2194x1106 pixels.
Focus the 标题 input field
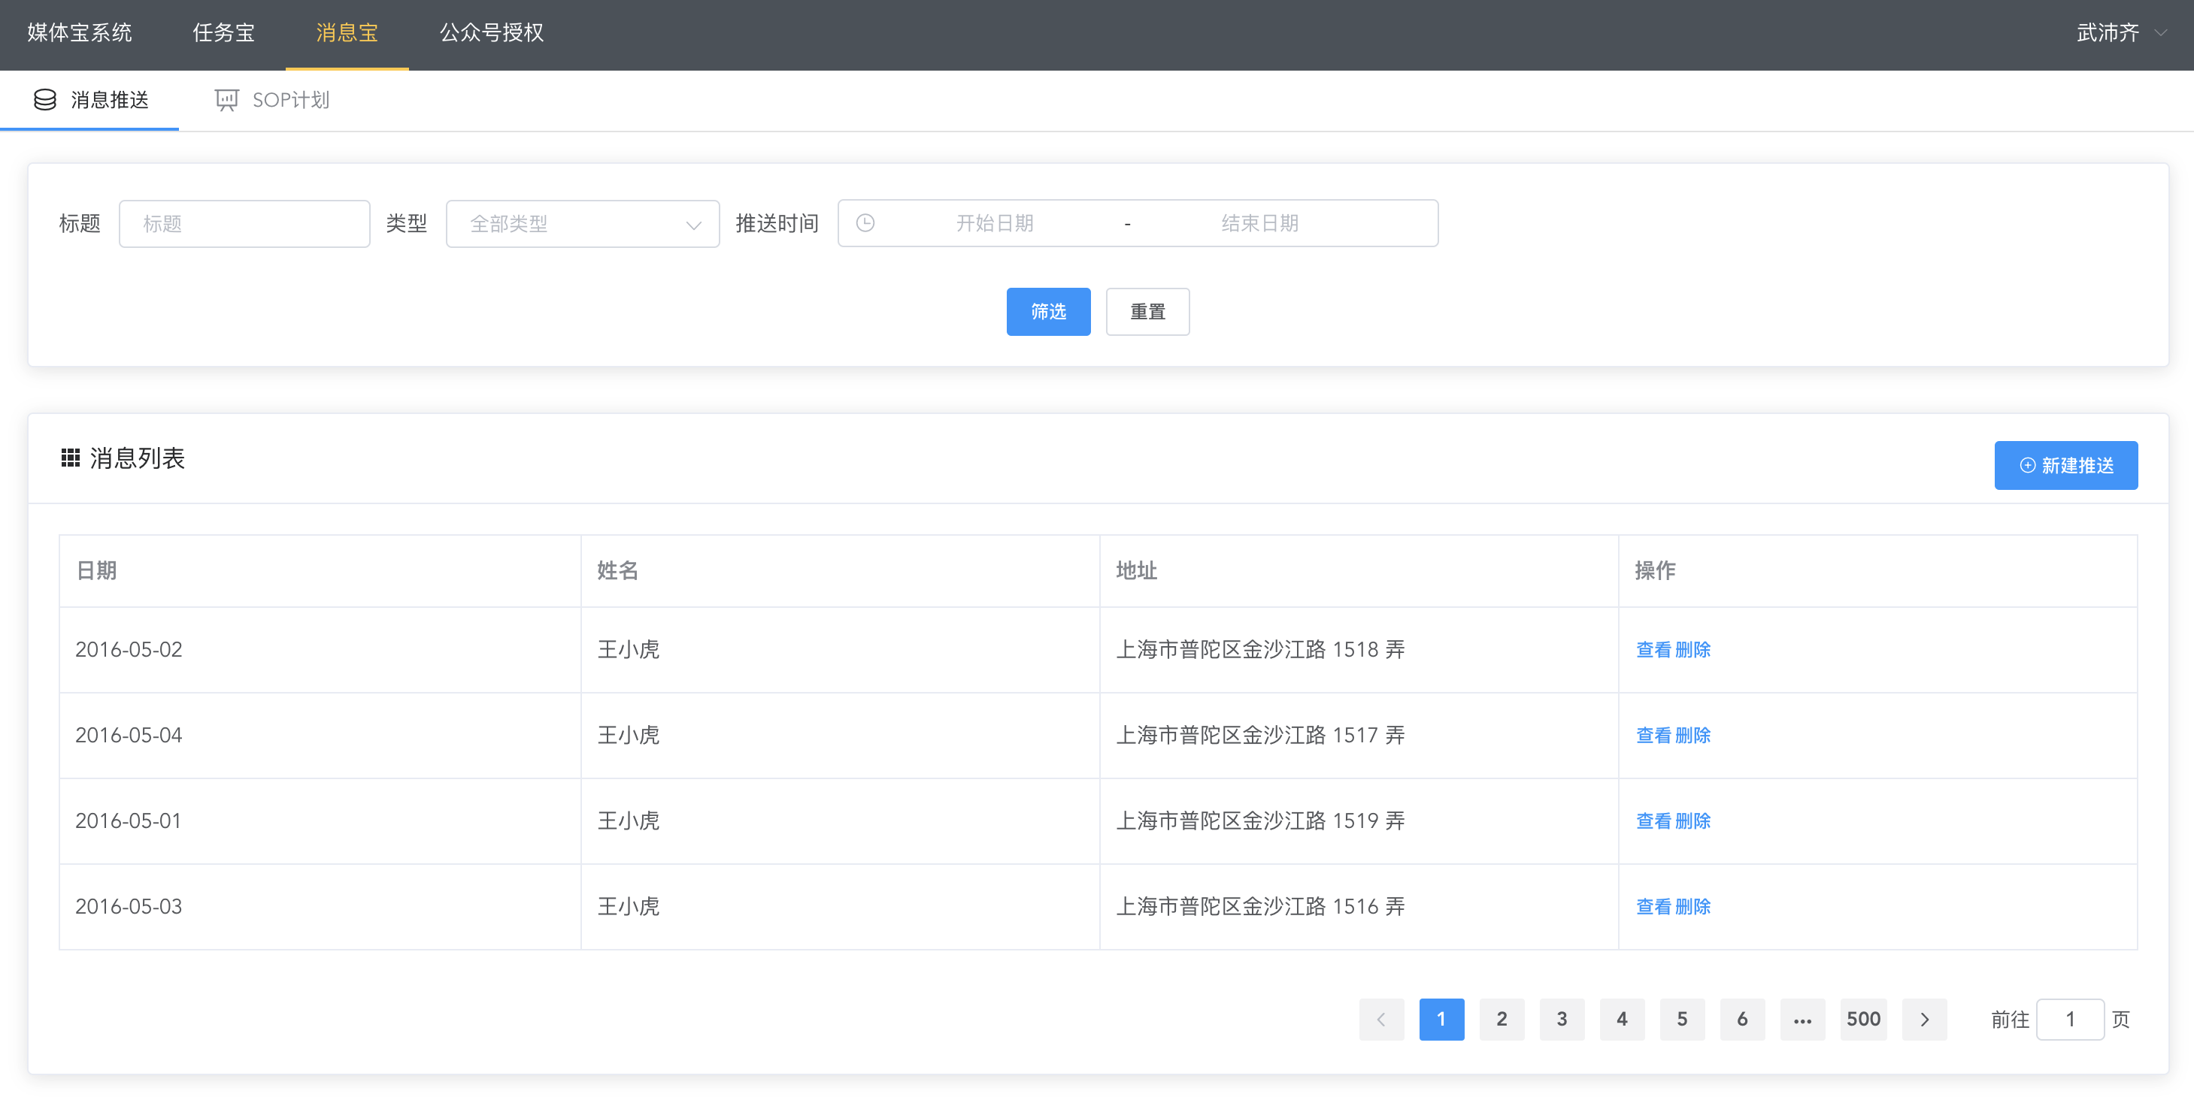pyautogui.click(x=244, y=224)
